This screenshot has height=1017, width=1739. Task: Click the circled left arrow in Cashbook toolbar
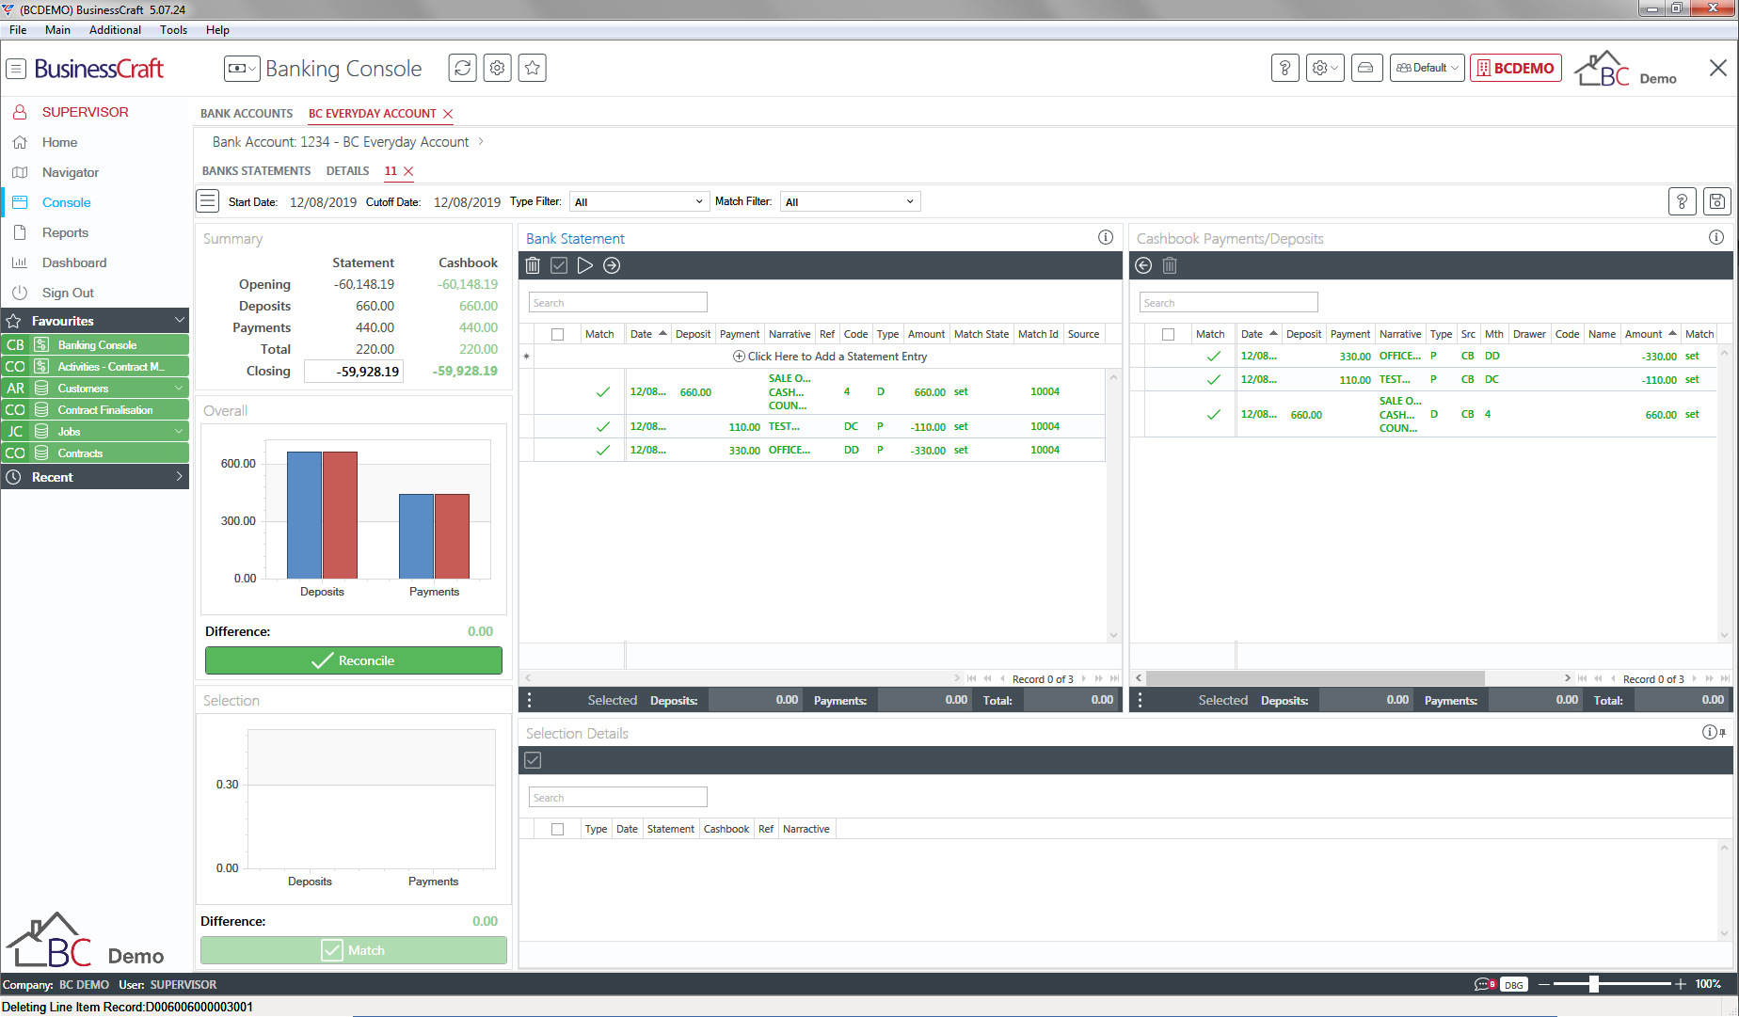tap(1143, 265)
